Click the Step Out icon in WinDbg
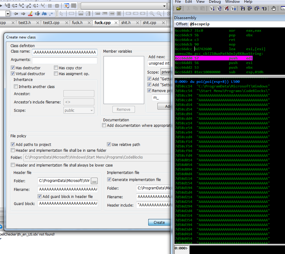Screen dimensions: 285x254 coord(257,8)
